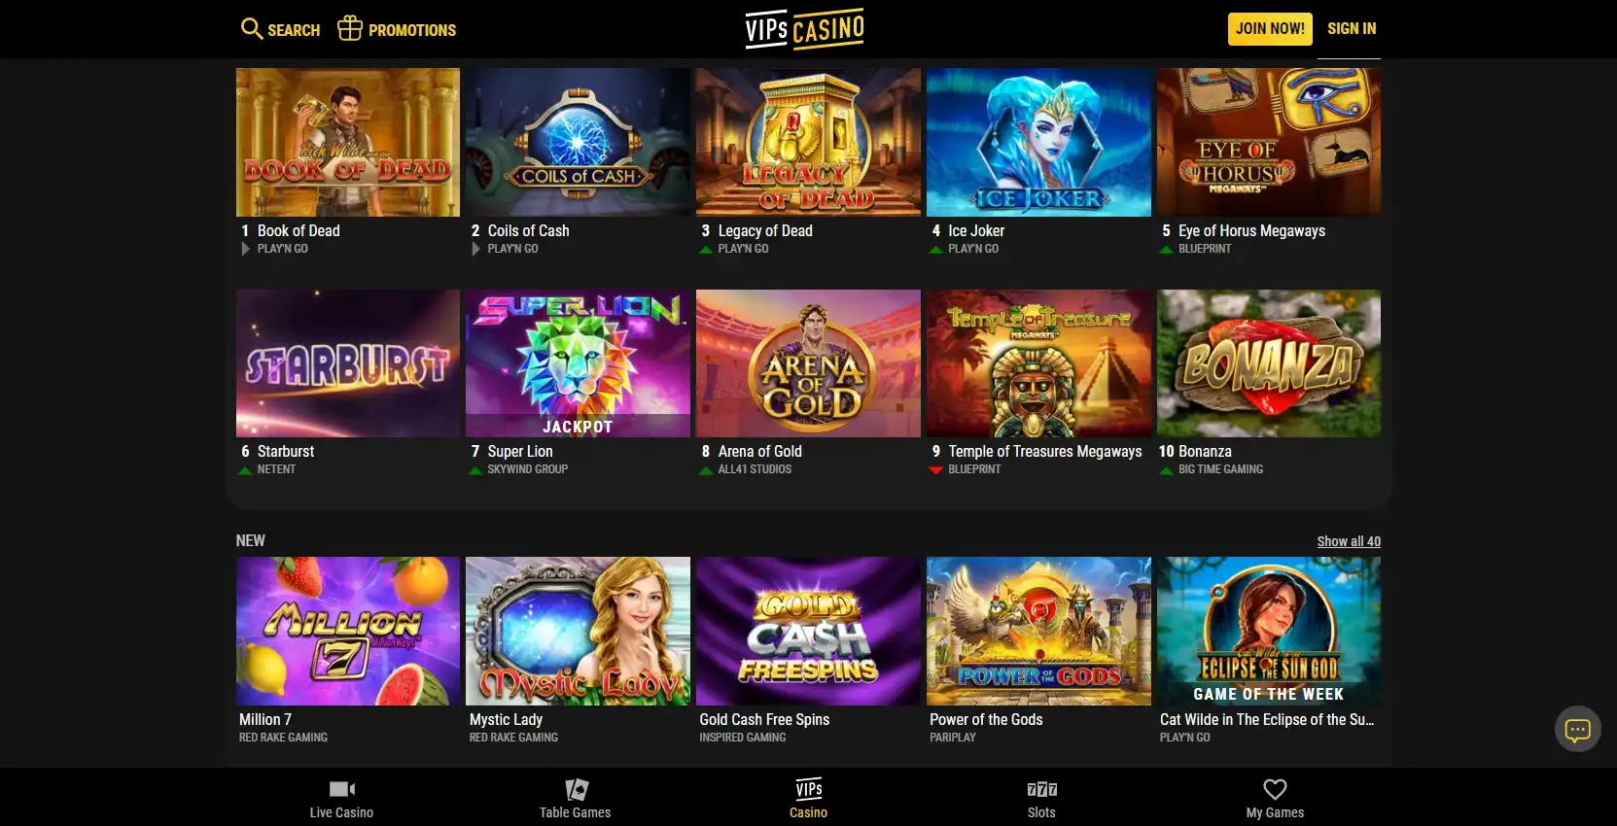Open Promotions gift box icon

click(350, 28)
